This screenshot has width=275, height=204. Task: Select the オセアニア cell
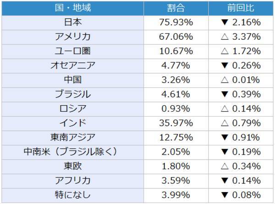coord(73,65)
